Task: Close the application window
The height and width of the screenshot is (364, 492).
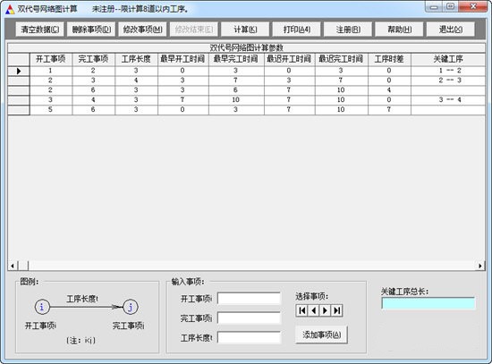Action: [x=473, y=6]
